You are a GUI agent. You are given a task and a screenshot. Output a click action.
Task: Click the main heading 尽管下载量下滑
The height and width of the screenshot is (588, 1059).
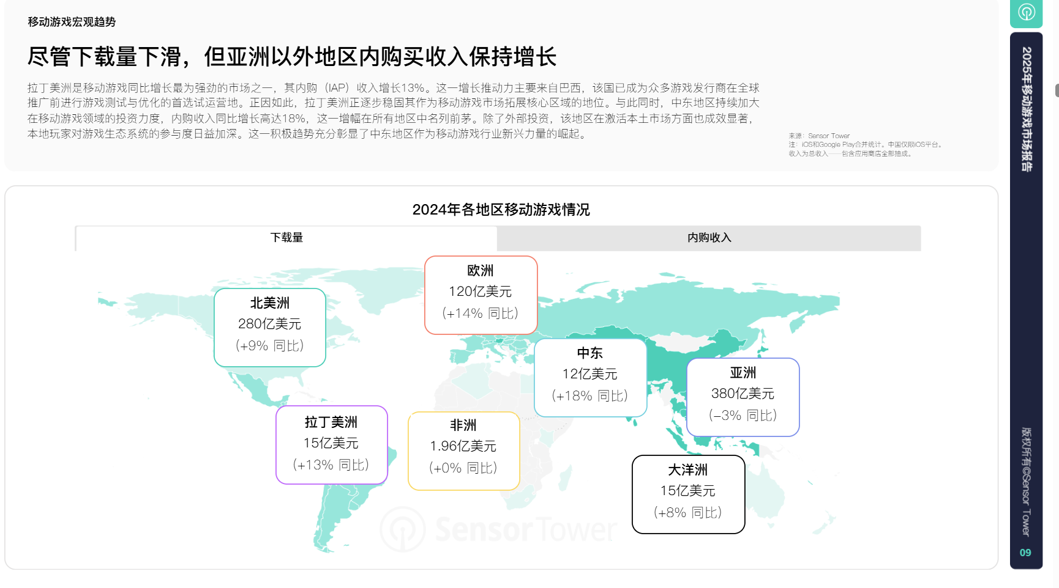(291, 57)
